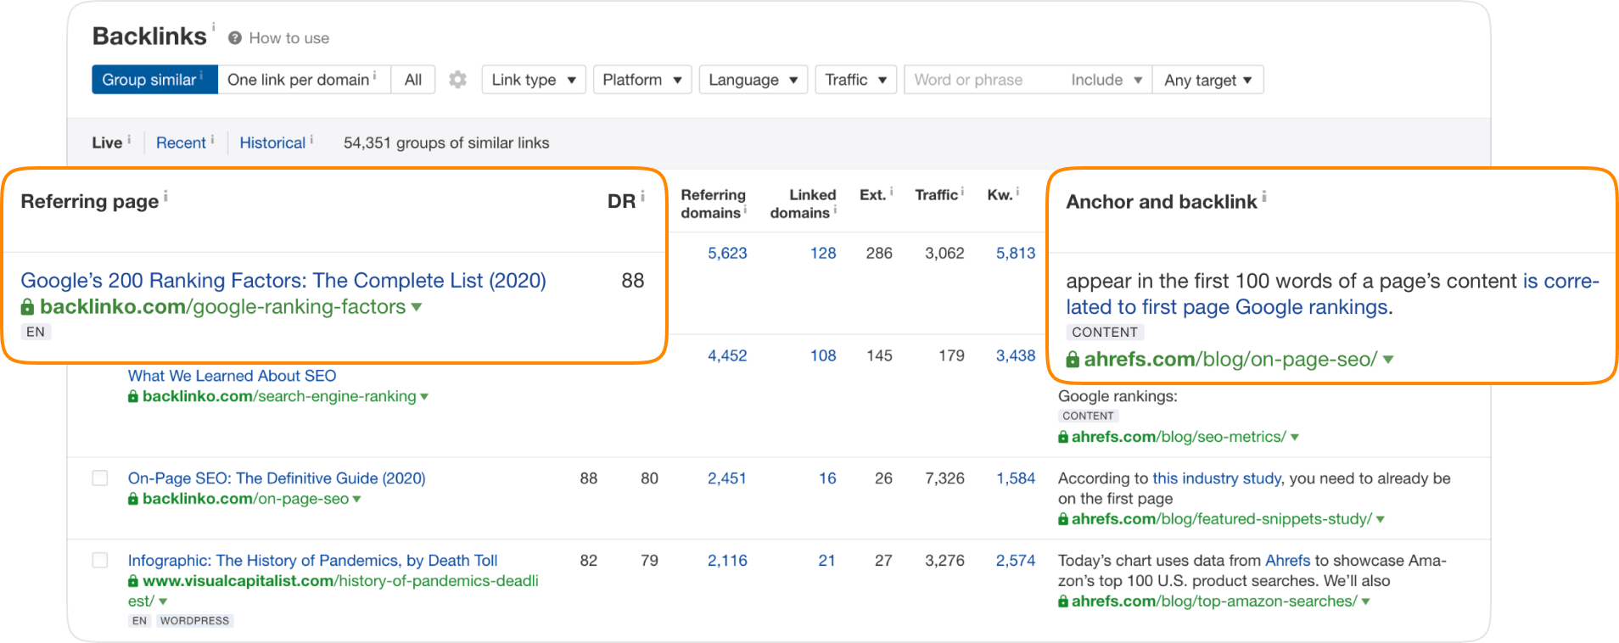Expand the Platform filter dropdown
The image size is (1619, 643).
[x=641, y=80]
